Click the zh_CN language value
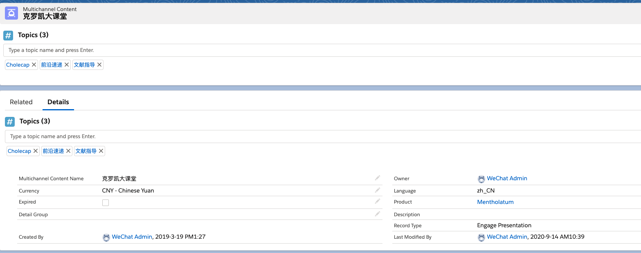The height and width of the screenshot is (253, 641). click(486, 190)
